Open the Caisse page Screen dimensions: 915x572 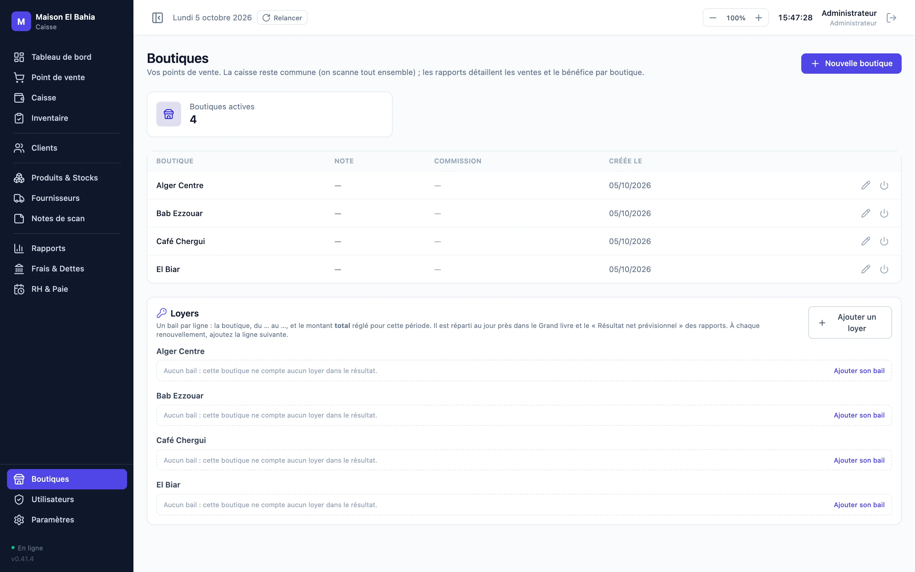point(67,98)
